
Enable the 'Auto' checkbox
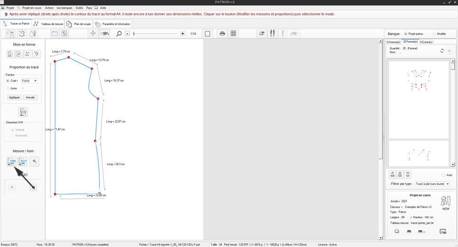click(443, 175)
